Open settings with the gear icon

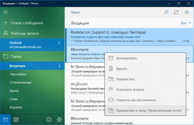click(x=59, y=120)
